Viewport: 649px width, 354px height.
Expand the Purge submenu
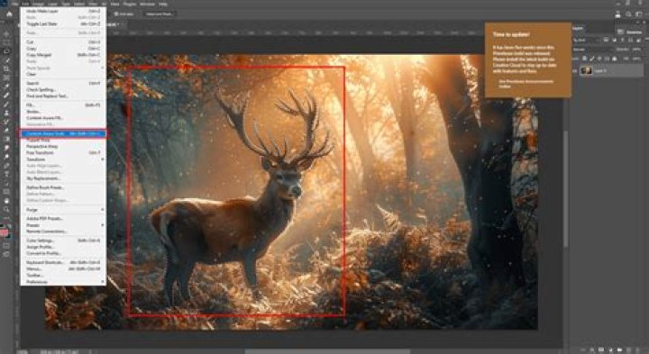click(x=63, y=210)
